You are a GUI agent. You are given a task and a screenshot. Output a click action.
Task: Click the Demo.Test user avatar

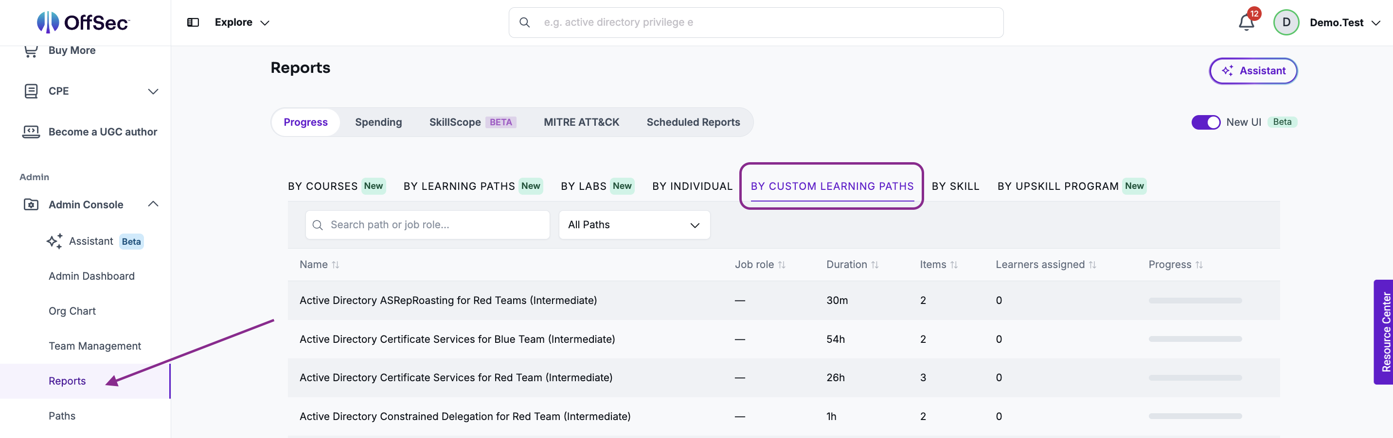(1286, 22)
